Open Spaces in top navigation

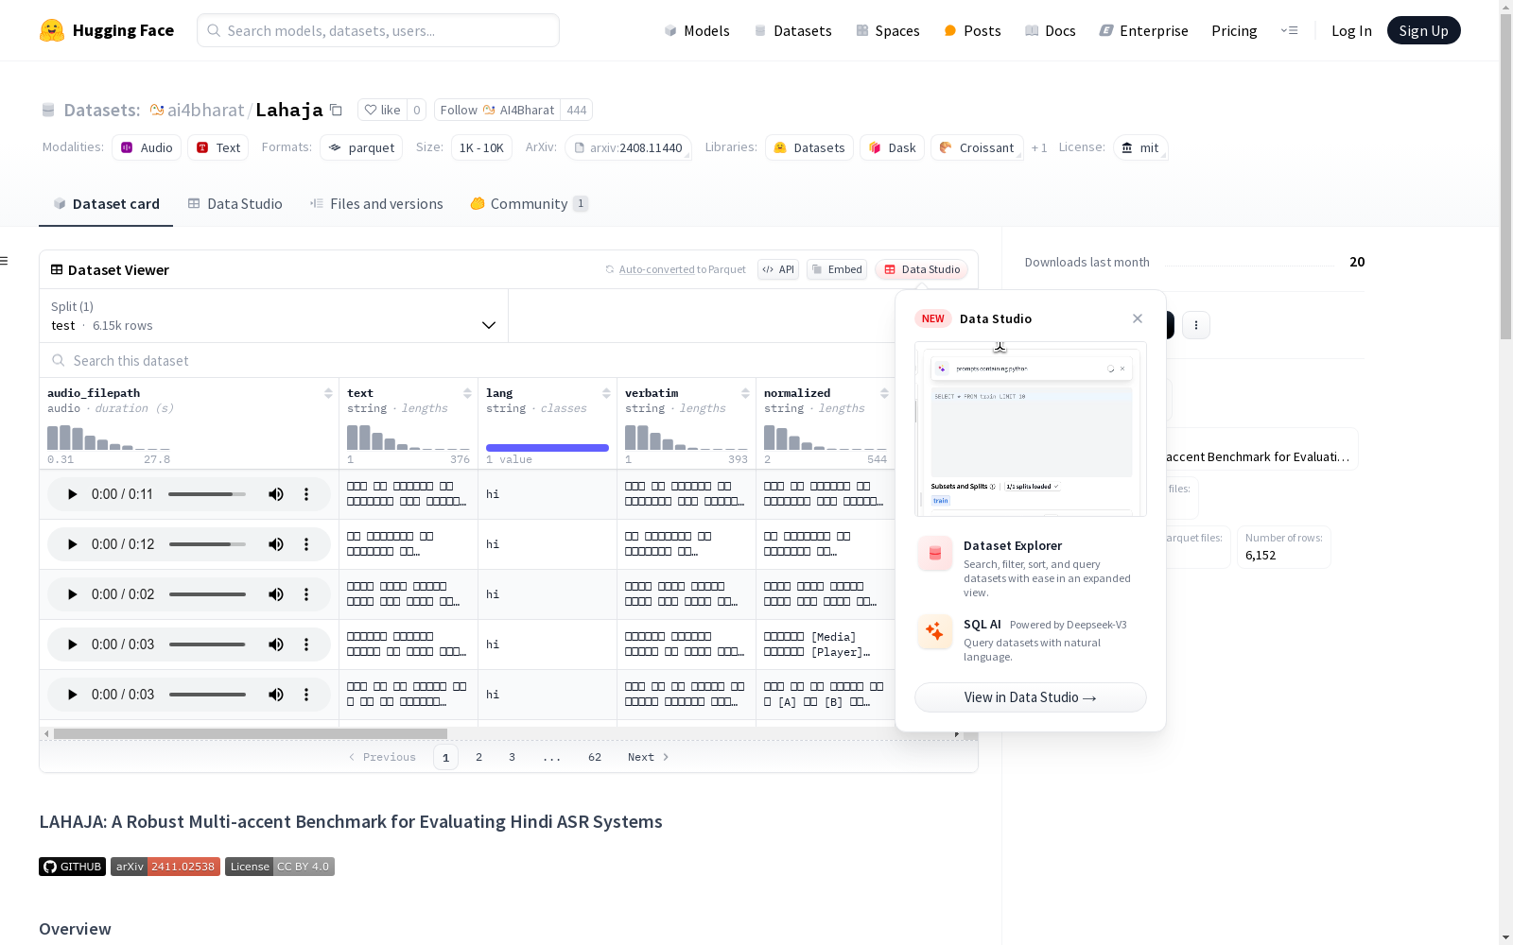pyautogui.click(x=888, y=30)
